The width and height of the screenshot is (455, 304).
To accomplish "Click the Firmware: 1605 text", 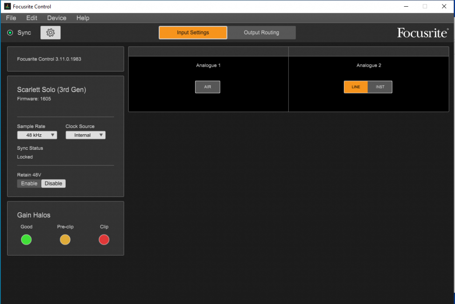I will [x=34, y=99].
